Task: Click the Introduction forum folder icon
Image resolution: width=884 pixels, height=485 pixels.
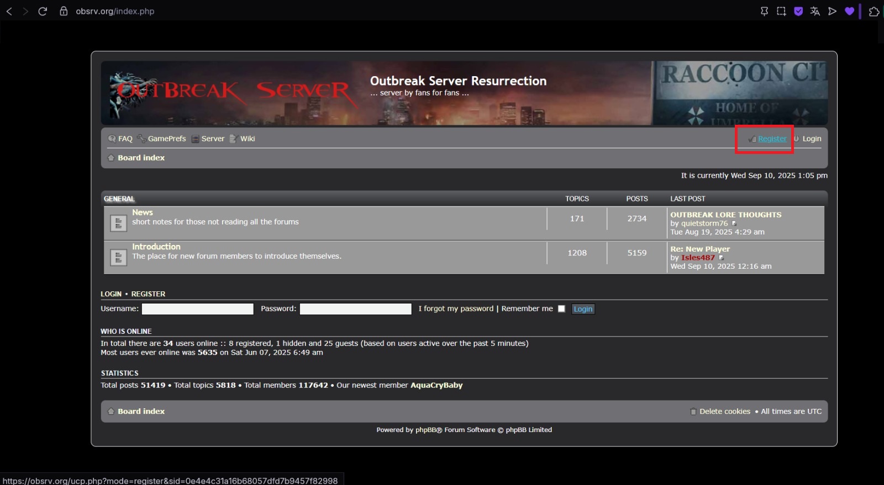Action: [118, 257]
